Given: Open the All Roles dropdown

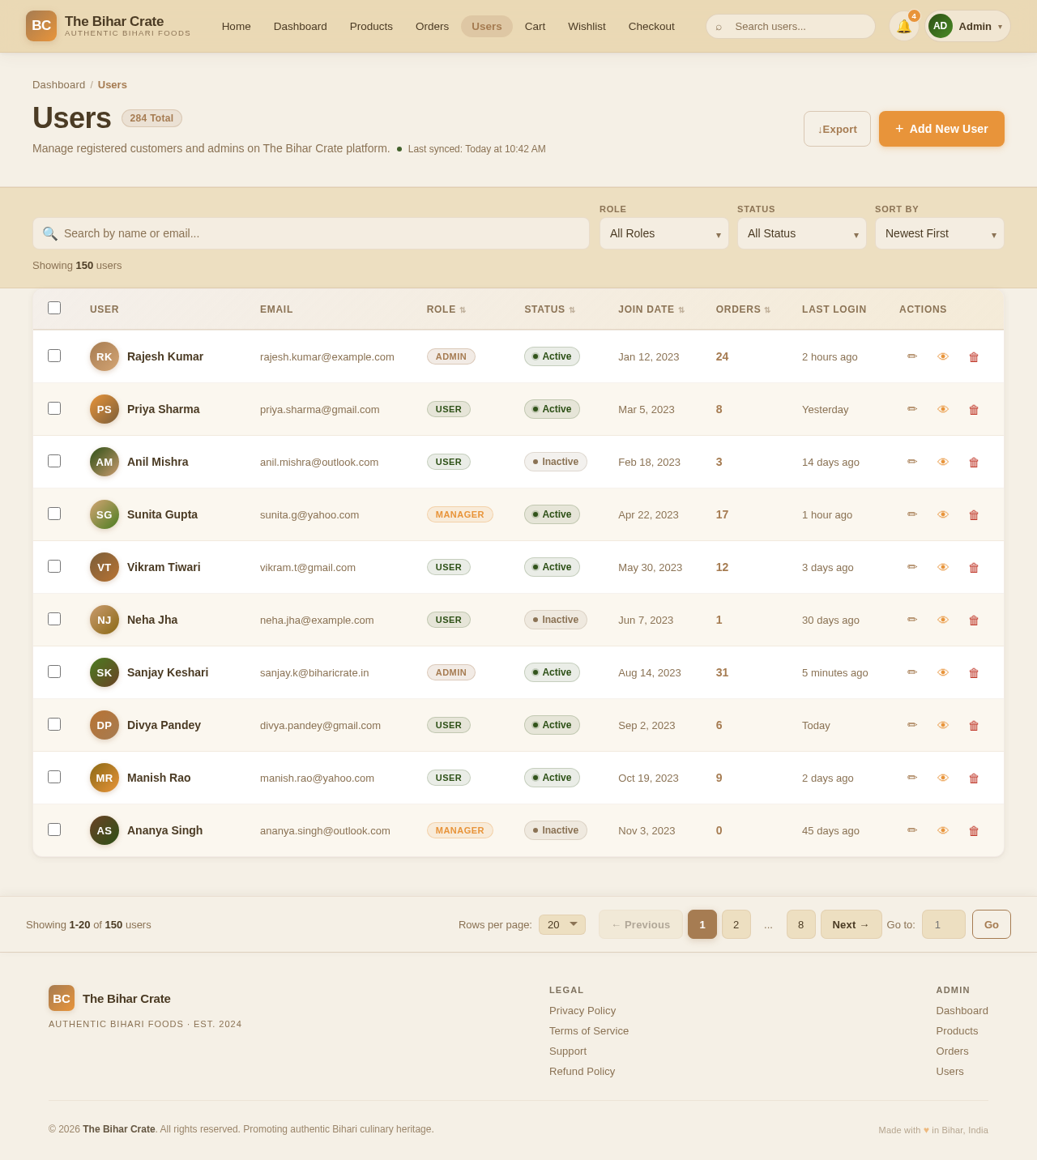Looking at the screenshot, I should (x=664, y=233).
